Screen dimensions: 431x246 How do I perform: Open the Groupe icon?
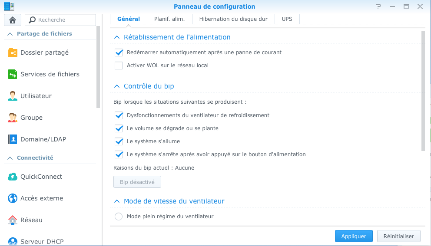(x=13, y=118)
